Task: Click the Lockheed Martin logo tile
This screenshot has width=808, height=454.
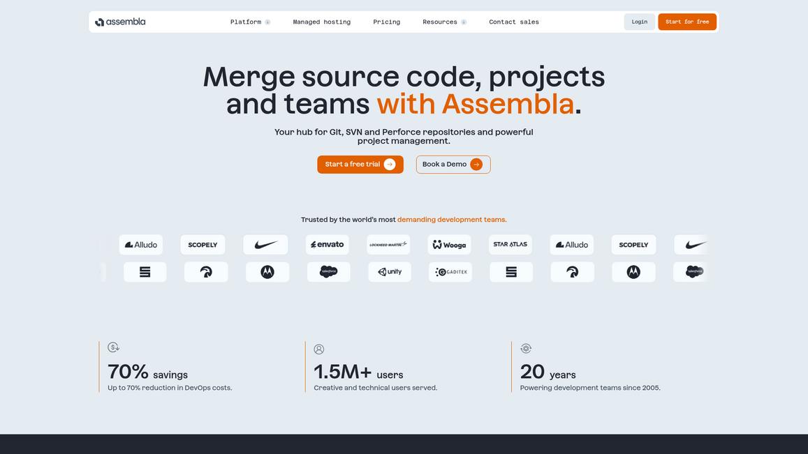Action: pos(388,245)
